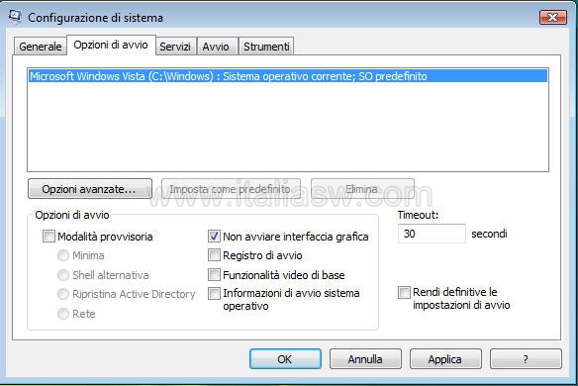
Task: Select the Rete radio option
Action: [x=63, y=314]
